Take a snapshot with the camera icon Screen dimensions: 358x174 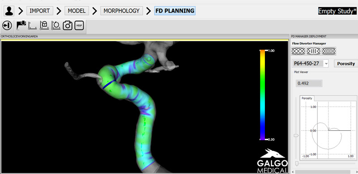(x=68, y=25)
